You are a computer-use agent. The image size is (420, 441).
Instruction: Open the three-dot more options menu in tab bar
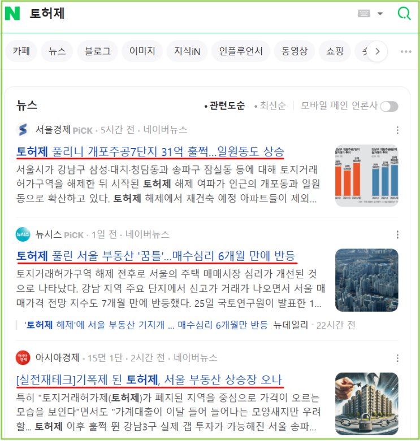[406, 52]
